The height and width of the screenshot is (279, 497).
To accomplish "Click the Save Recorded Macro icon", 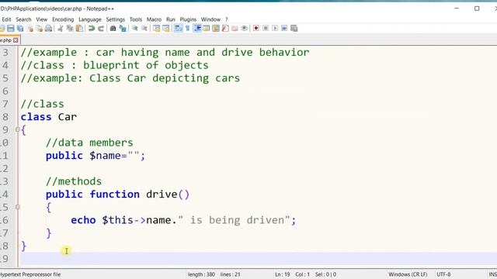I will [294, 29].
